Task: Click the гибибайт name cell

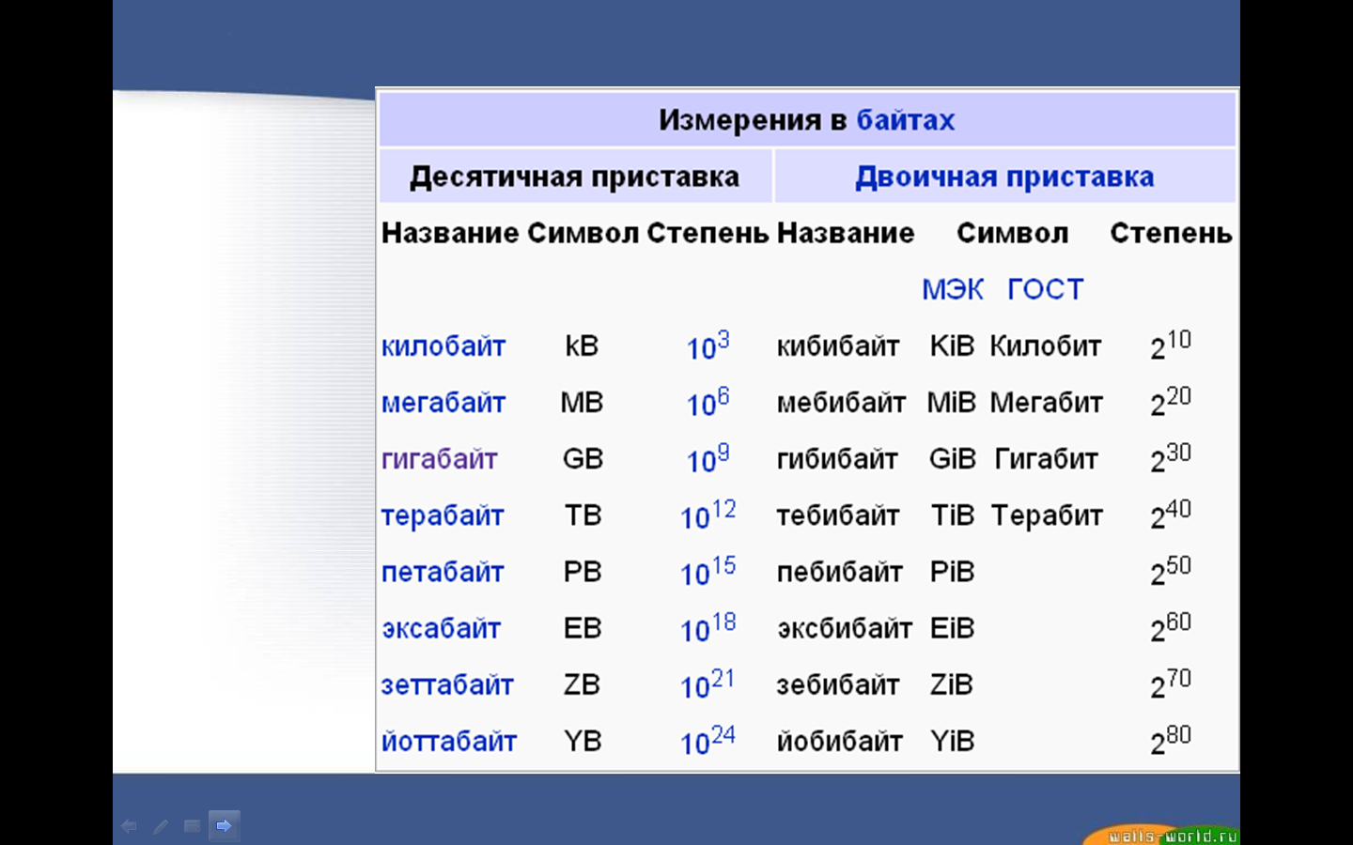Action: 837,459
